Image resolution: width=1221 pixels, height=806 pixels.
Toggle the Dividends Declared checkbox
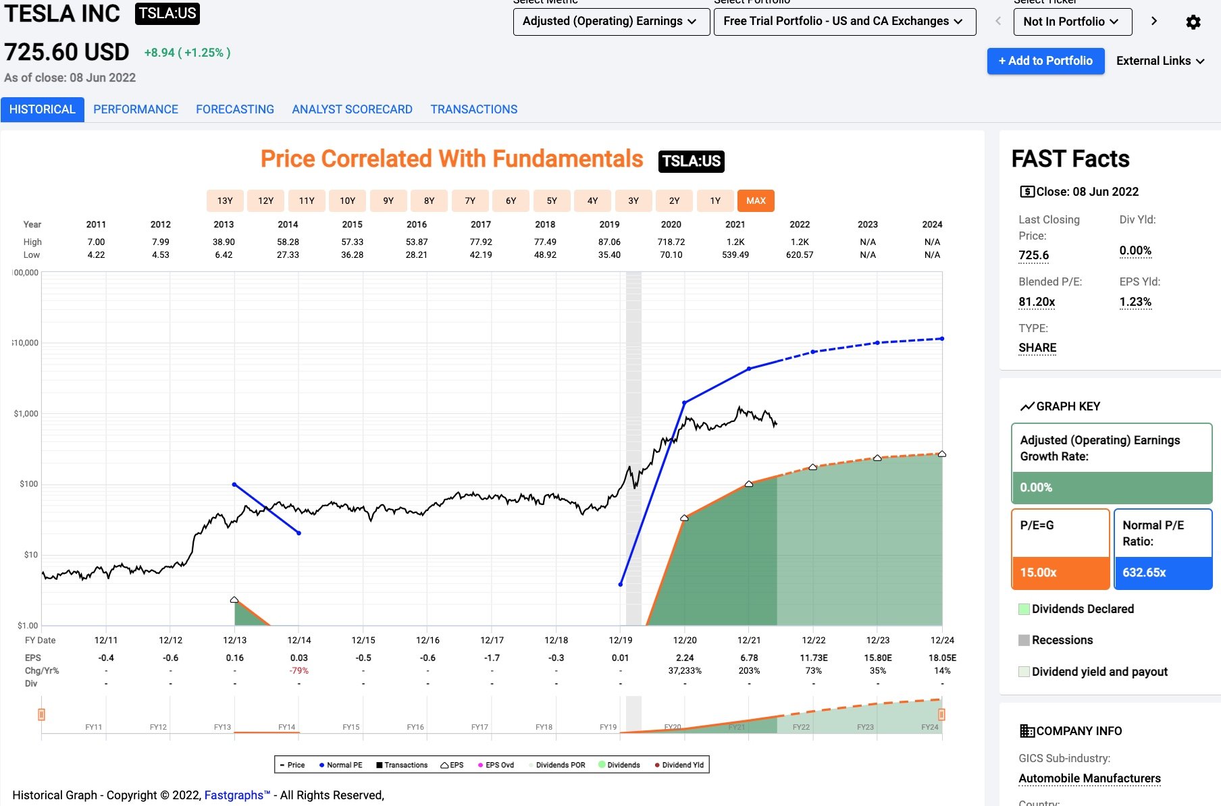point(1024,609)
